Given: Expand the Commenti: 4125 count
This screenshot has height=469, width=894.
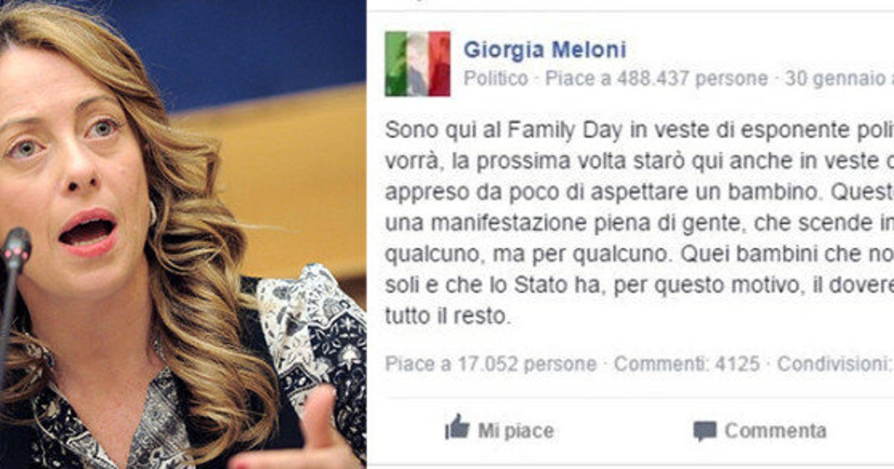Looking at the screenshot, I should [x=687, y=364].
